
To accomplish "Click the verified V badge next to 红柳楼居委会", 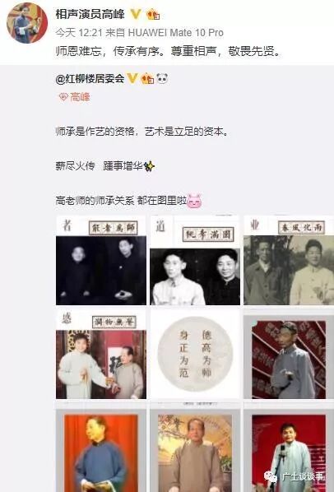I will (x=132, y=78).
